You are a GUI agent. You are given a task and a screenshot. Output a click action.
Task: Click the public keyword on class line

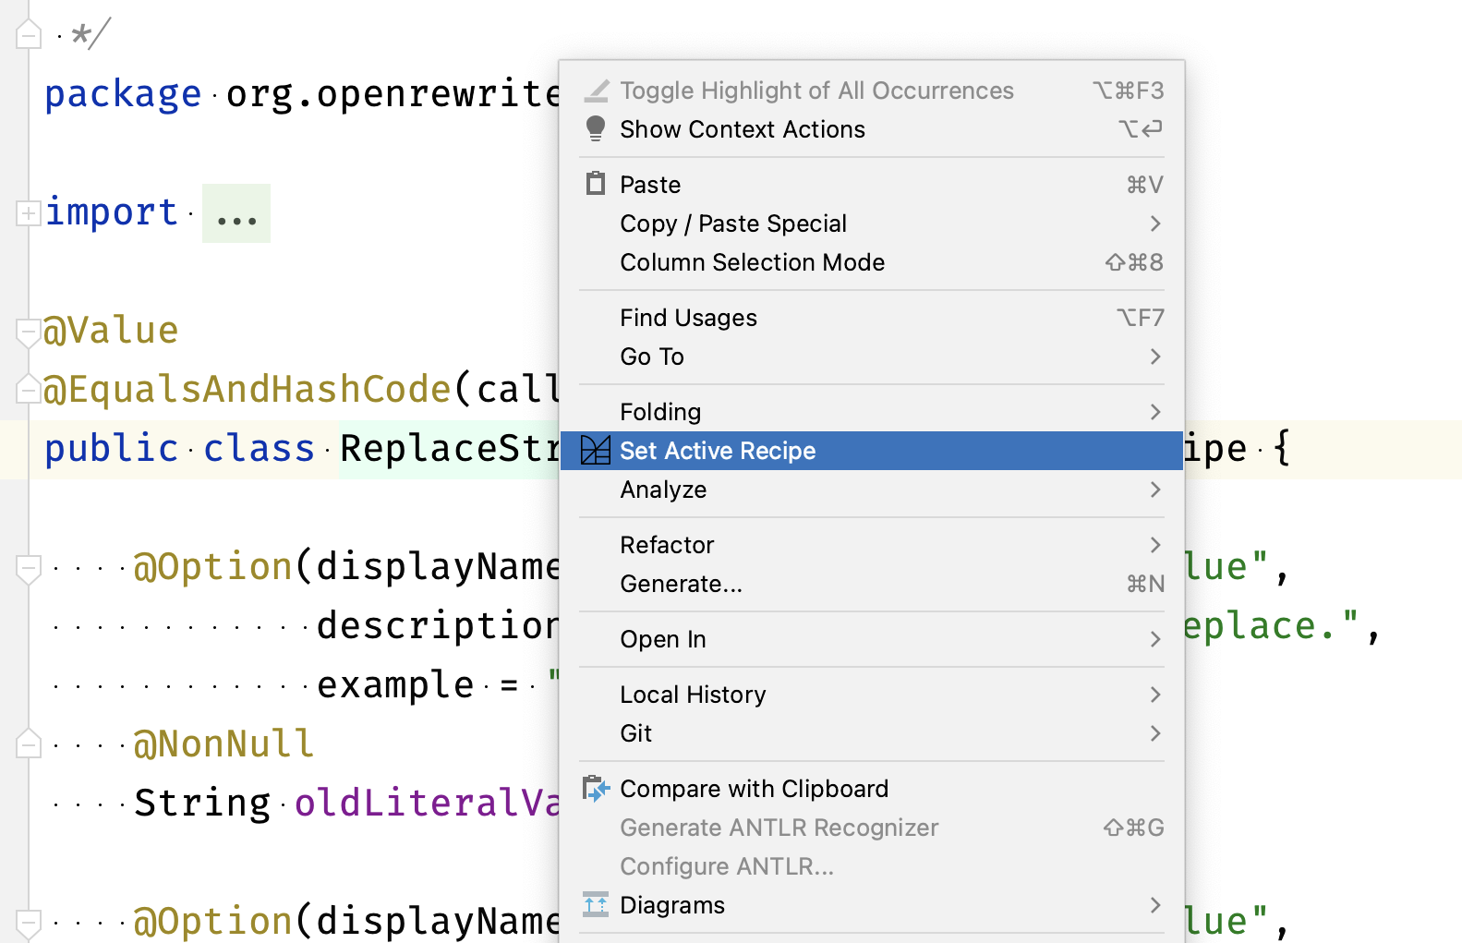112,449
